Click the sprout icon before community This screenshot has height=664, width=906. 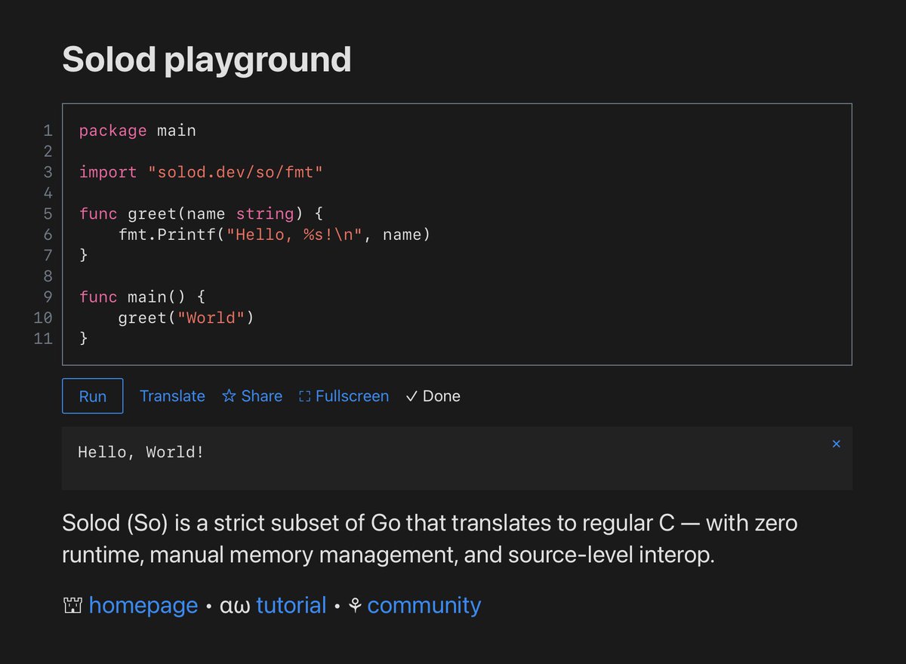click(355, 605)
